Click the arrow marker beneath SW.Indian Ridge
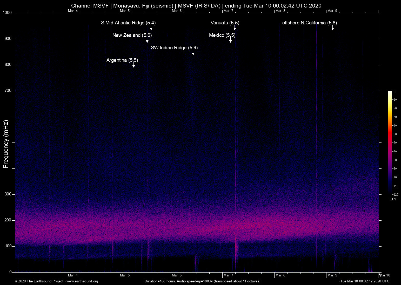This screenshot has height=285, width=401. (193, 53)
